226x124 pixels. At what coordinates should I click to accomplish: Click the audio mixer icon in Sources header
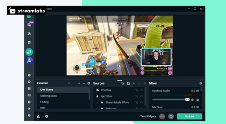click(123, 83)
